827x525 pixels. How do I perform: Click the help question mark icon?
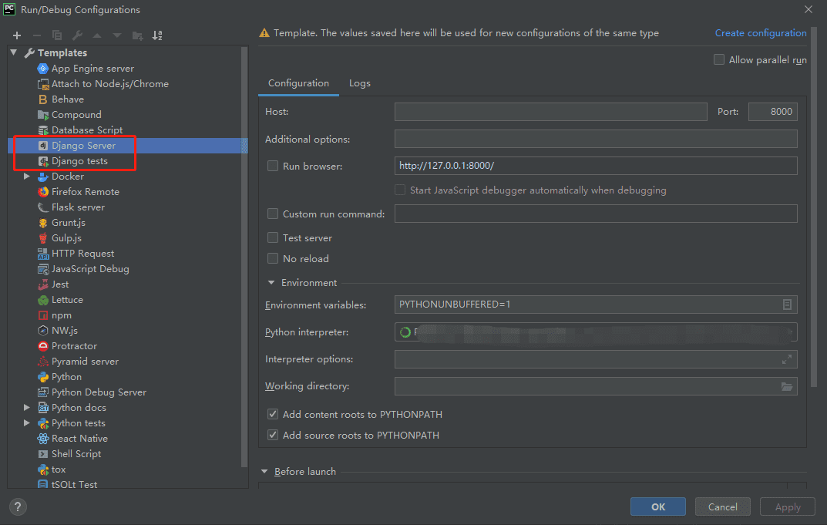coord(18,506)
